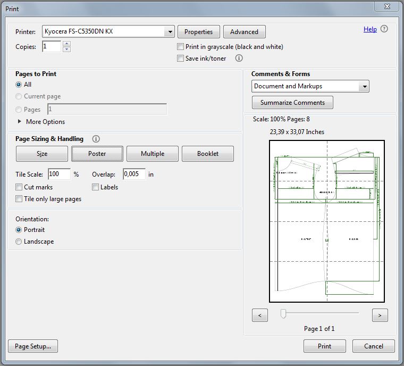The height and width of the screenshot is (366, 404).
Task: Increase copies with the up arrow
Action: point(67,44)
